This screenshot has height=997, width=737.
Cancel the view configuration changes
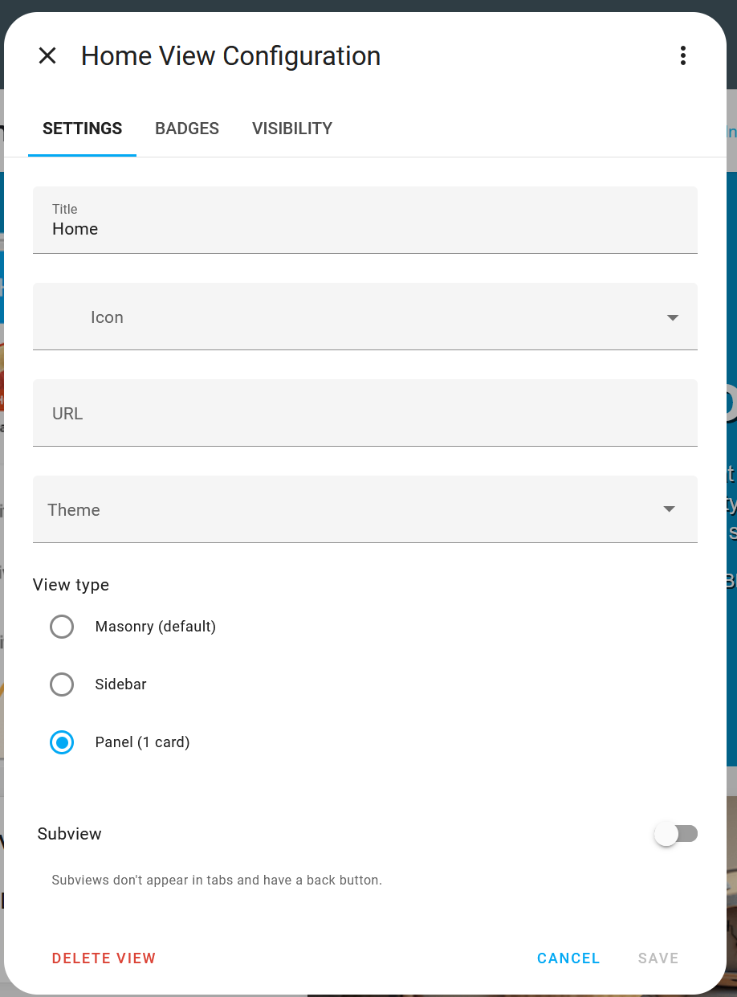(568, 958)
